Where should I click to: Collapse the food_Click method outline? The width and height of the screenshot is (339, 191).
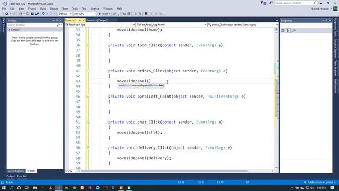[88, 45]
